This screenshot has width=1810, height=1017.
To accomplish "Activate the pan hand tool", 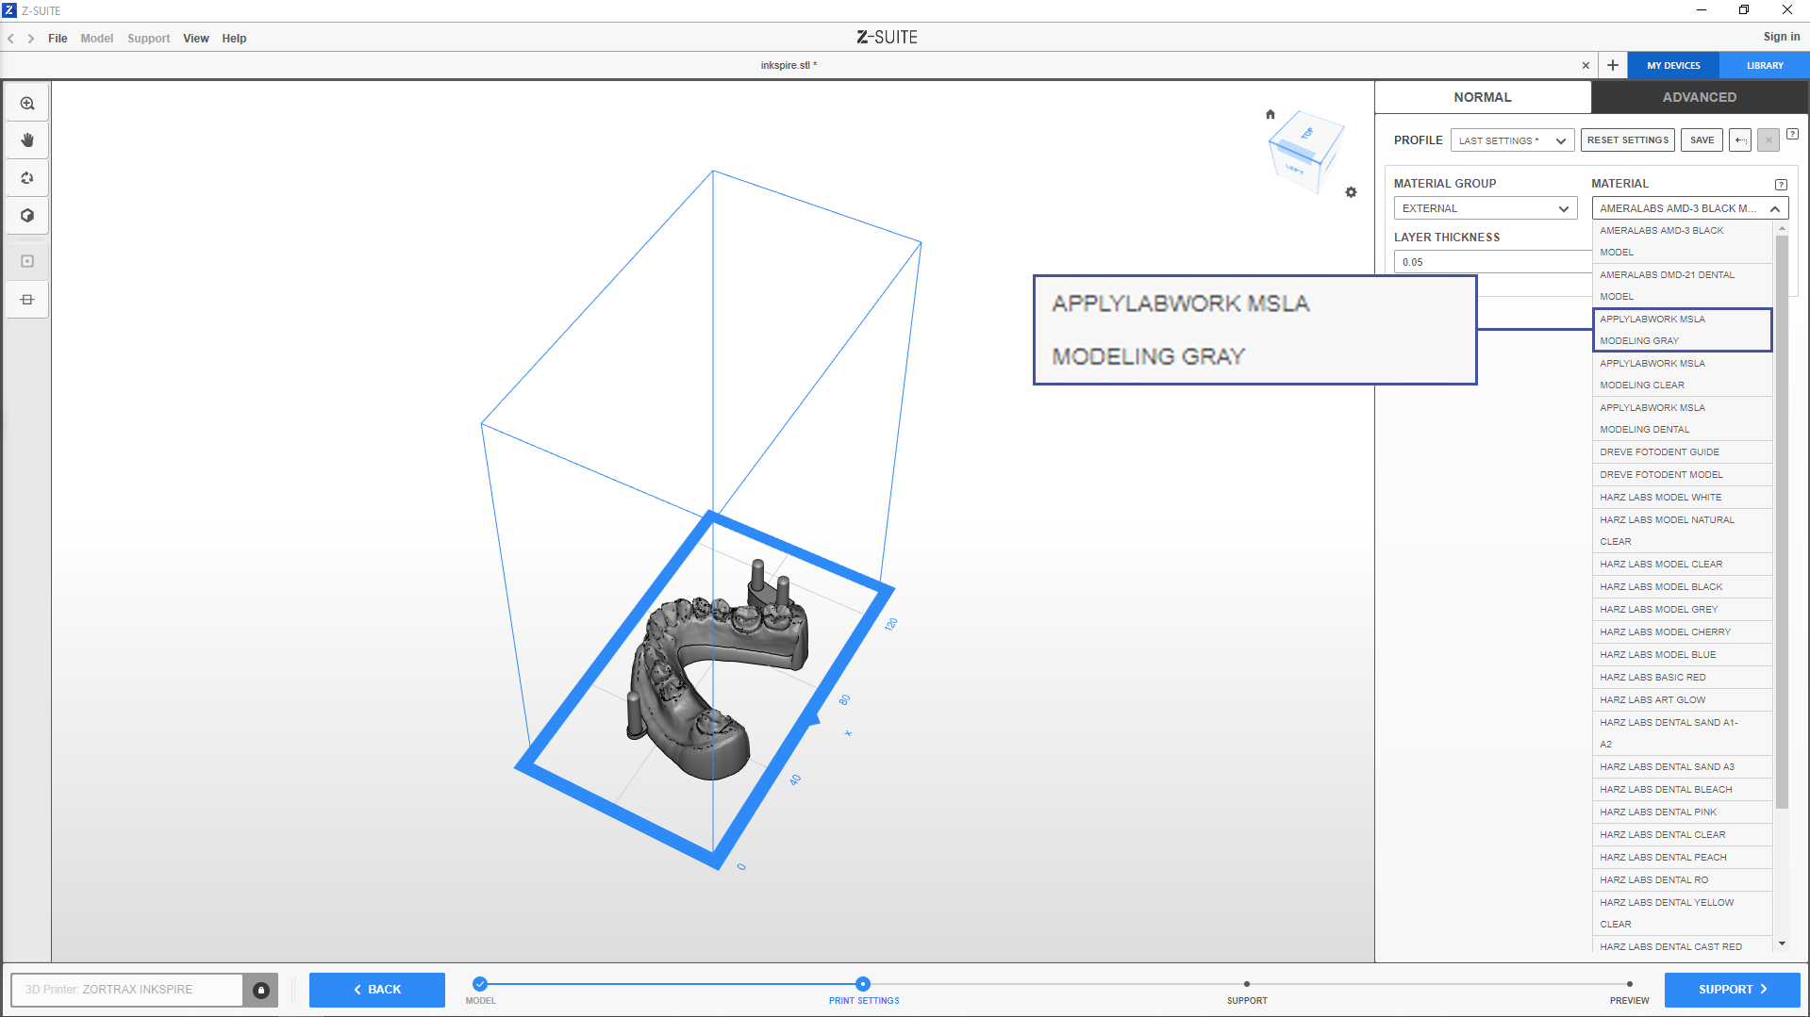I will pos(27,140).
